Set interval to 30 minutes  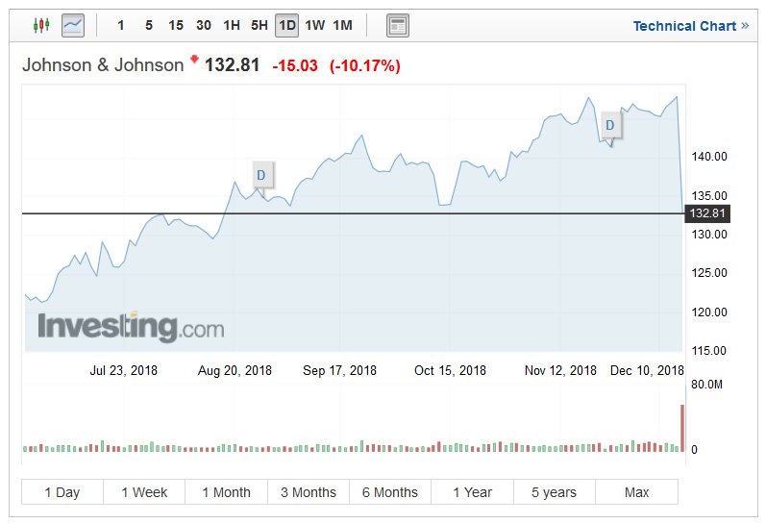[x=204, y=25]
